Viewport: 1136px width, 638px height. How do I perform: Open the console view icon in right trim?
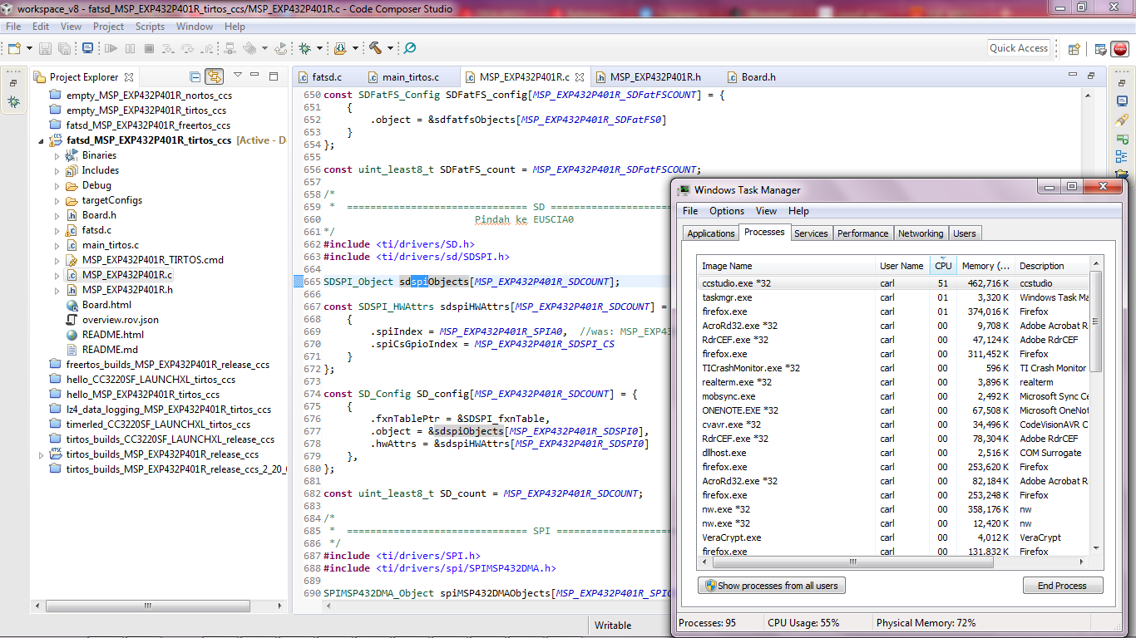[x=1122, y=101]
